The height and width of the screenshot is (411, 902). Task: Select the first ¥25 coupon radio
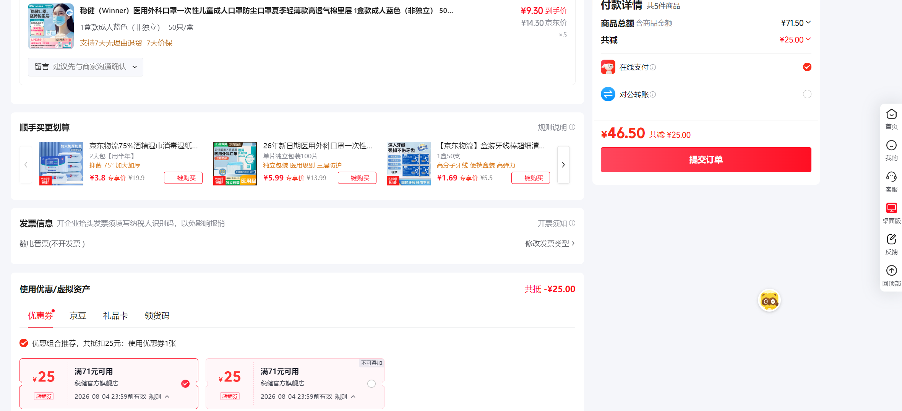185,383
